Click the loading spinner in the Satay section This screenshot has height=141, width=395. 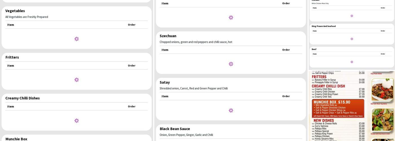[x=231, y=111]
